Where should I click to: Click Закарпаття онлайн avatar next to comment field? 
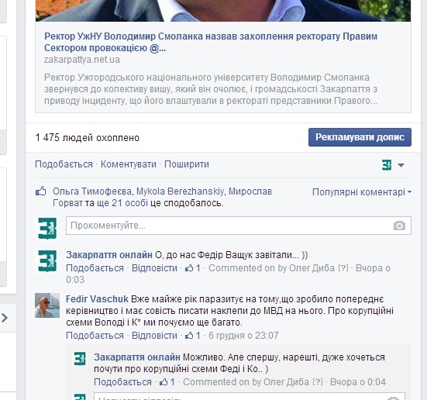coord(47,229)
